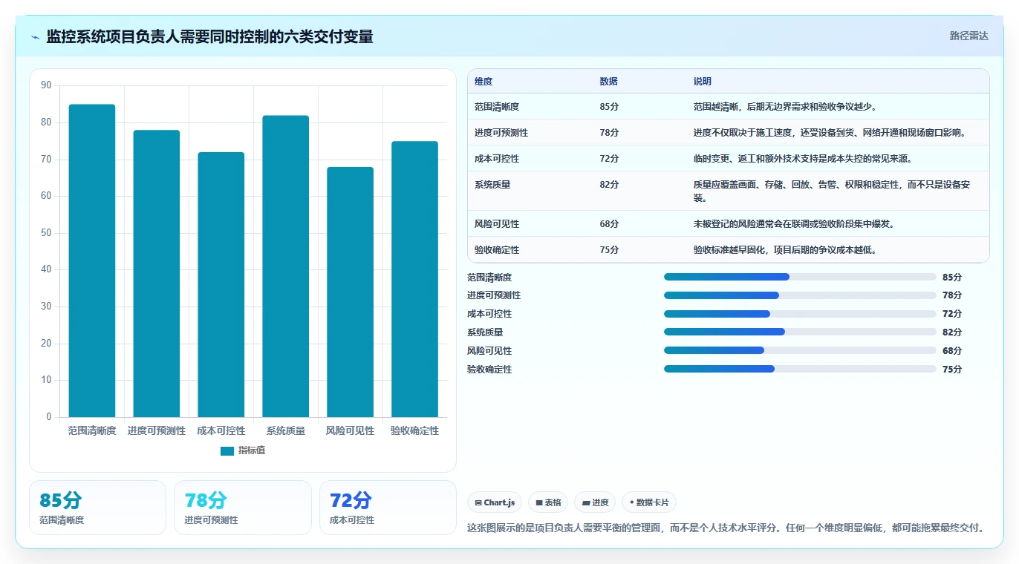Viewport: 1019px width, 564px height.
Task: Select the 进度 tag chip
Action: click(595, 502)
